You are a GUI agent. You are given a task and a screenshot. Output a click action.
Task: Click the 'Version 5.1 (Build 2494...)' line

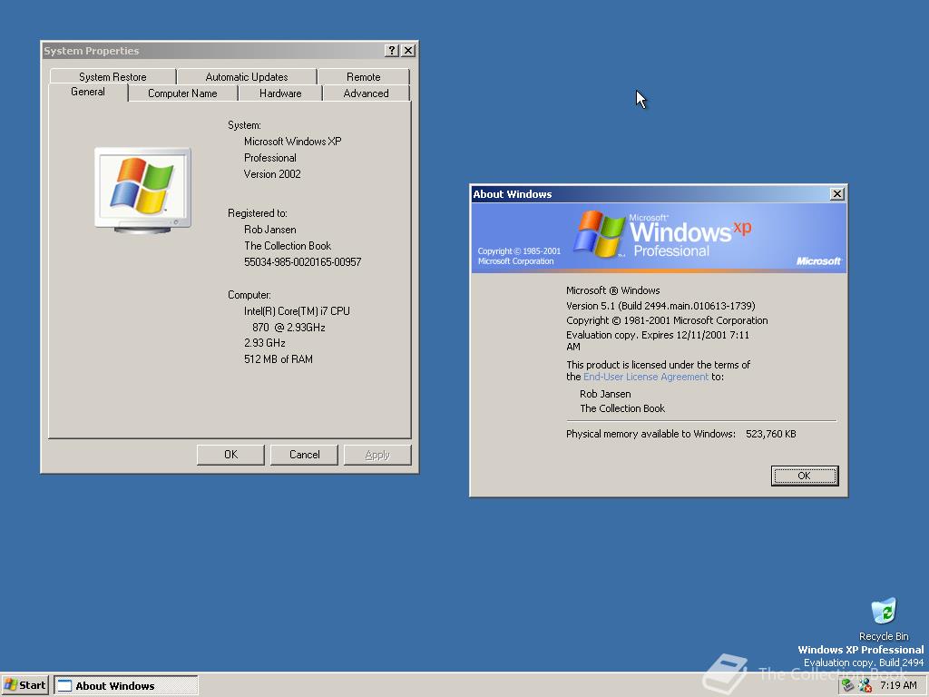(660, 306)
